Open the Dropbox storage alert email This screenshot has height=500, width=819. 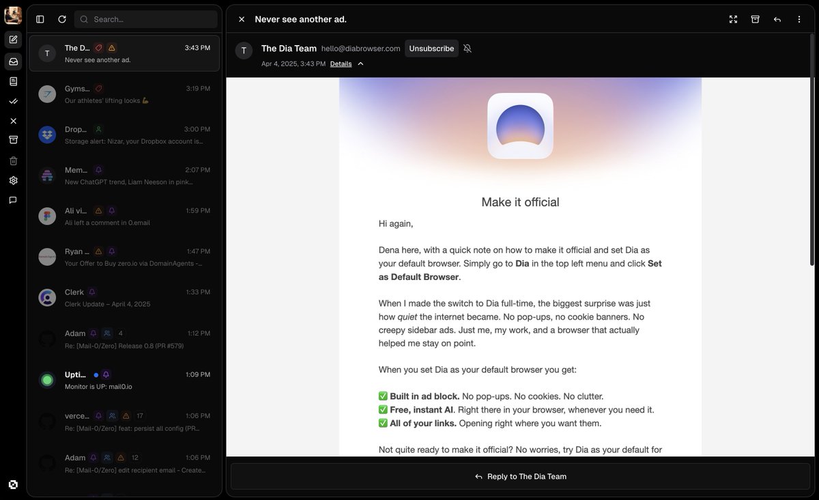pyautogui.click(x=124, y=135)
